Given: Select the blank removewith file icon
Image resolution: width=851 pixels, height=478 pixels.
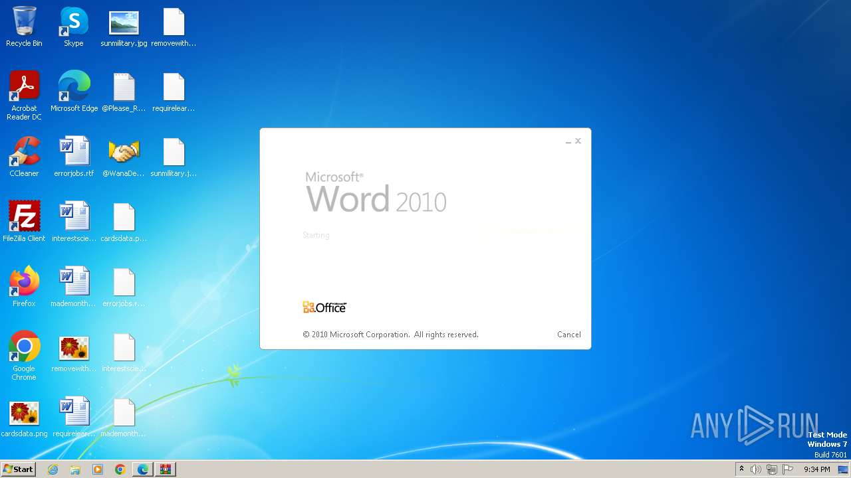Looking at the screenshot, I should pyautogui.click(x=174, y=27).
